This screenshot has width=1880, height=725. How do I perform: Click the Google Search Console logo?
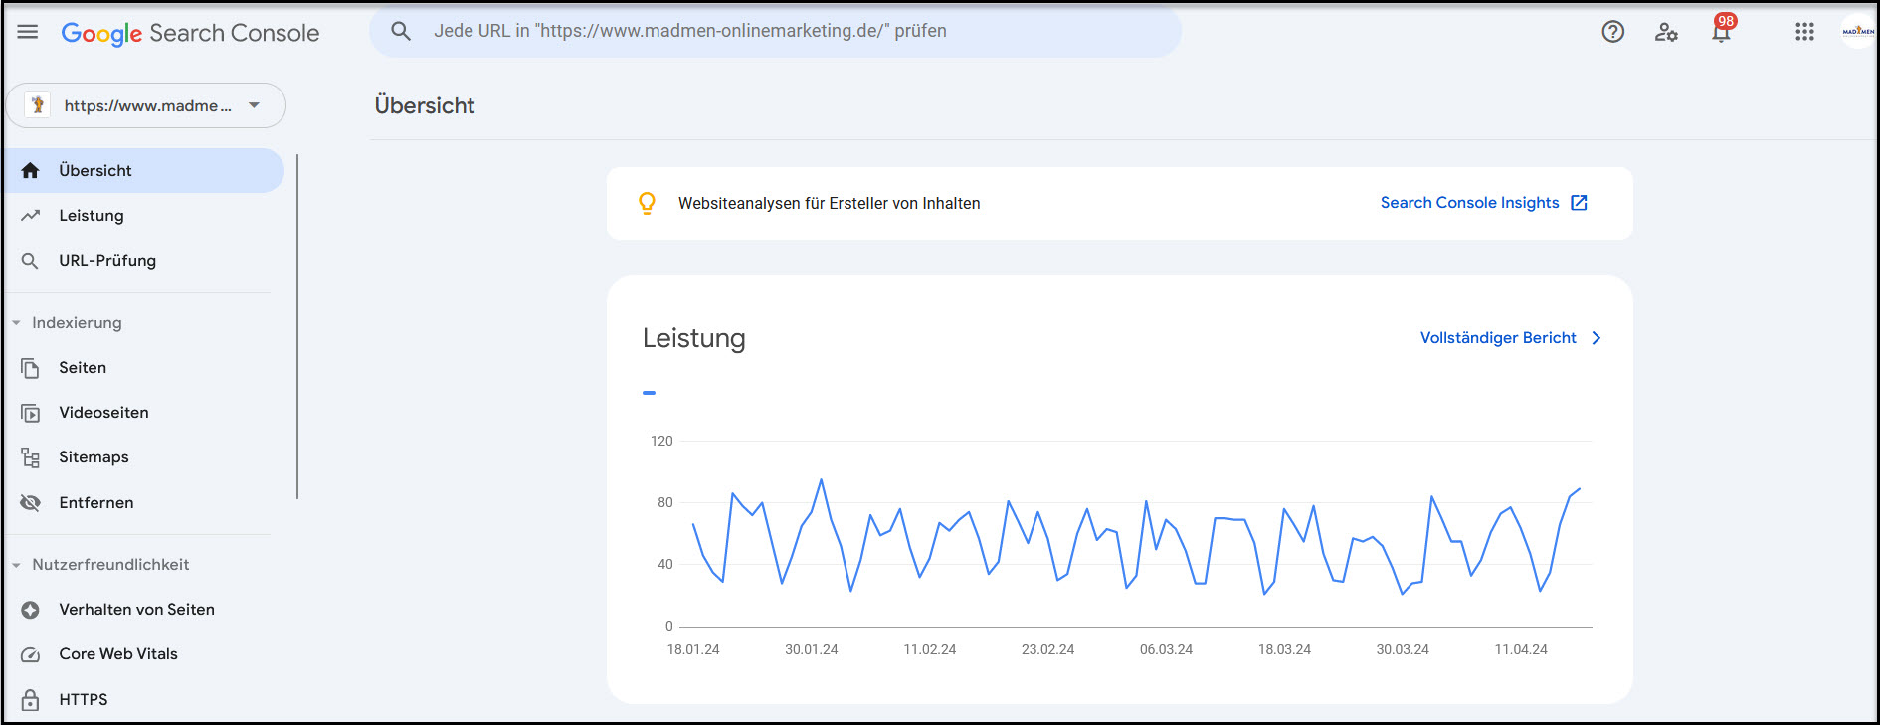pyautogui.click(x=190, y=33)
